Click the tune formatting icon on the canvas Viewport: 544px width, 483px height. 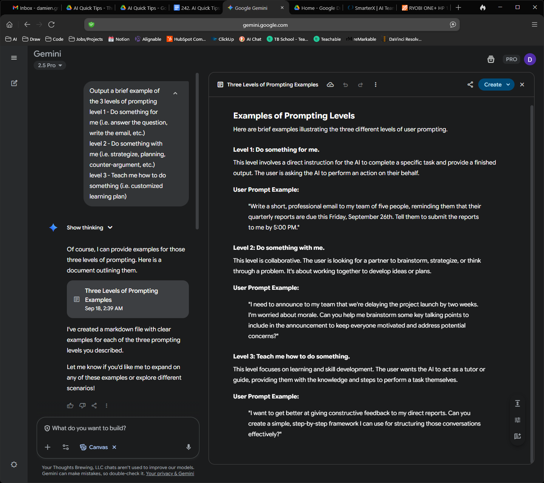click(x=517, y=420)
